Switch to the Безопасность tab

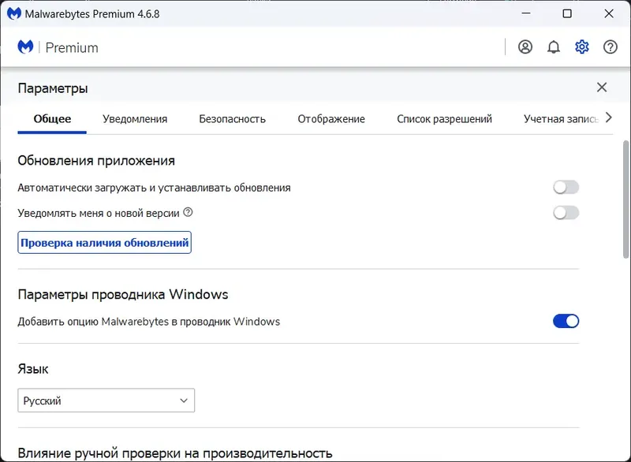click(x=232, y=119)
